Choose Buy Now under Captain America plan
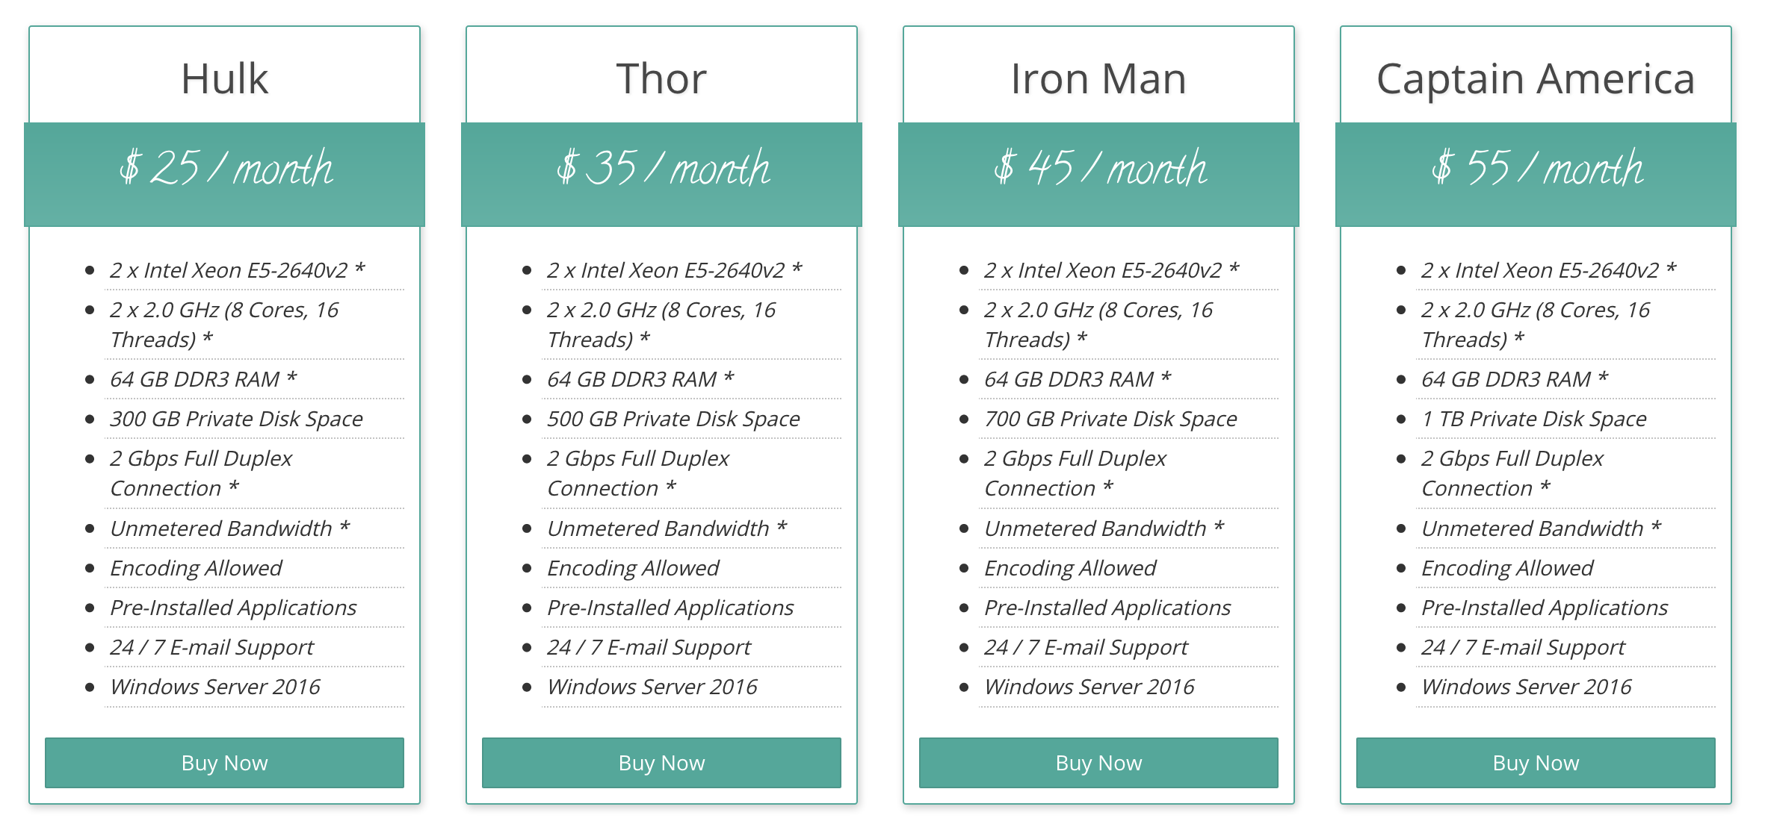Viewport: 1765px width, 839px height. 1536,763
